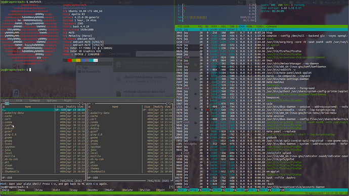This screenshot has height=196, width=349.
Task: Select the NetworkManager process row in htop
Action: pyautogui.click(x=261, y=64)
